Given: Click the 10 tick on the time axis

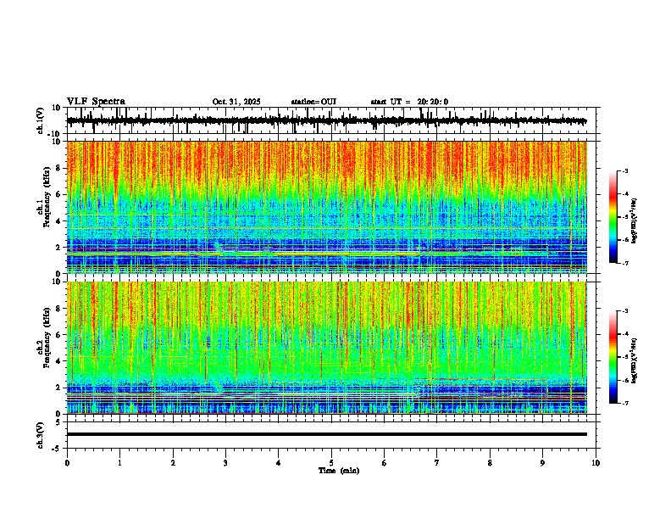Looking at the screenshot, I should pos(596,463).
